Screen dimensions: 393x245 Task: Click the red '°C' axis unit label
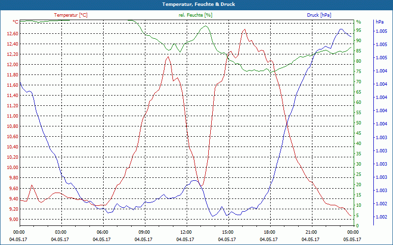tap(16, 22)
